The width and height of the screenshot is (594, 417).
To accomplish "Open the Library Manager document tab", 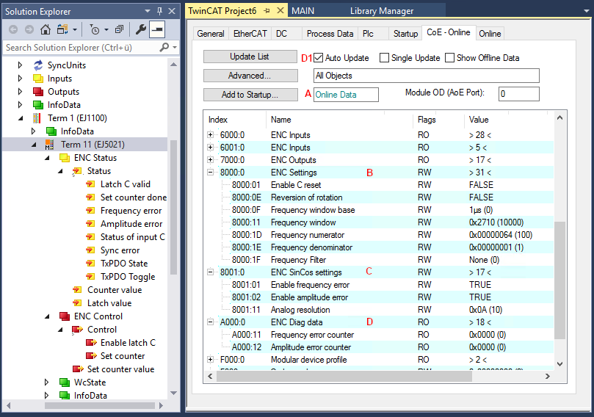I will tap(382, 11).
